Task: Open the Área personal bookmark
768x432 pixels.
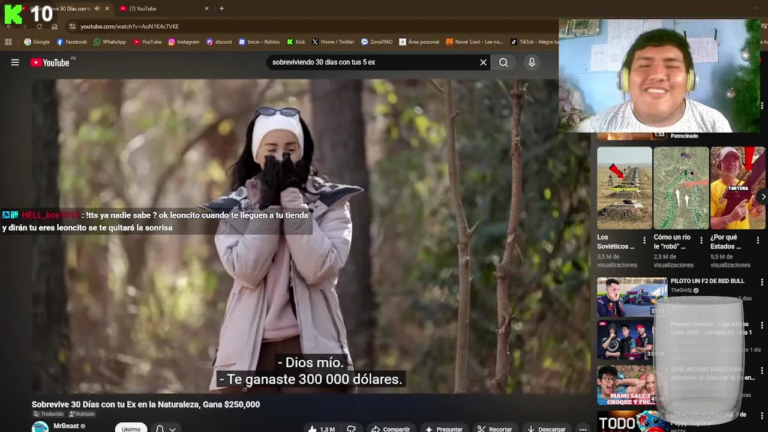Action: click(419, 42)
